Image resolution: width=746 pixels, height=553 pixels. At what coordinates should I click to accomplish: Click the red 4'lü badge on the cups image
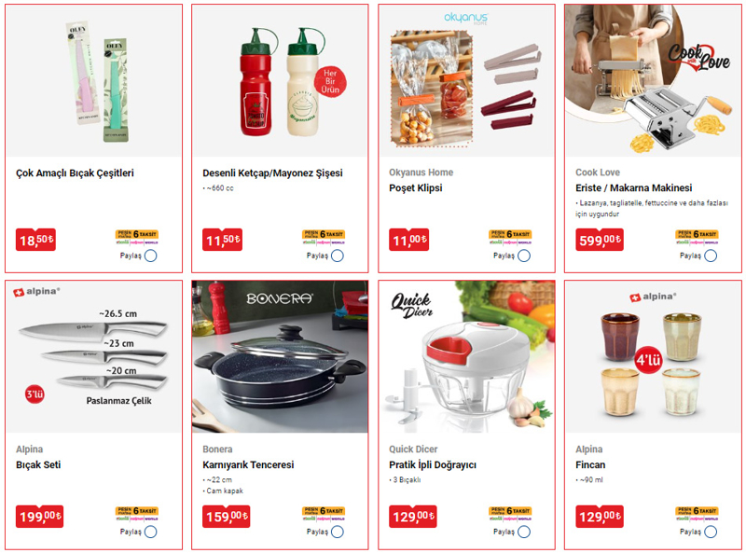click(648, 360)
